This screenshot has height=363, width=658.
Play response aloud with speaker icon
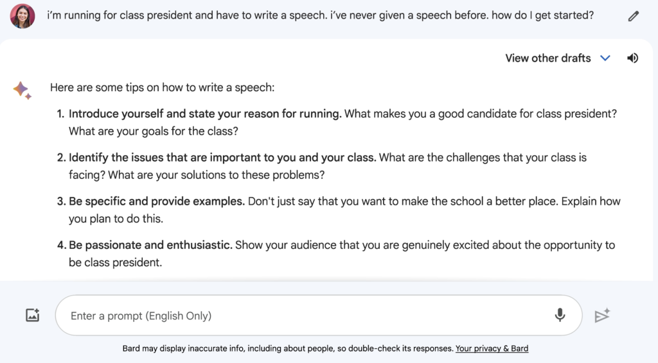[x=633, y=58]
